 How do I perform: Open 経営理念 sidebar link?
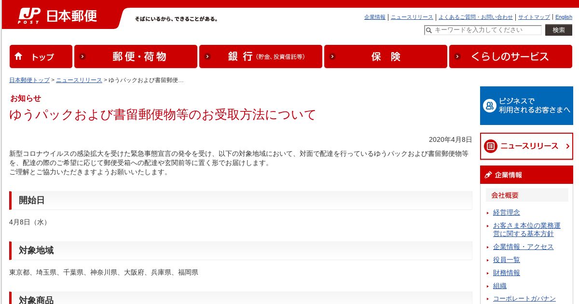click(x=507, y=212)
